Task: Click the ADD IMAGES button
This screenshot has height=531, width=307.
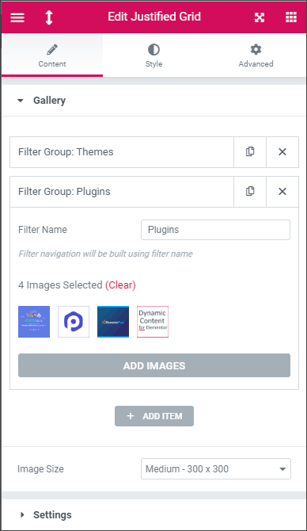Action: [x=154, y=365]
